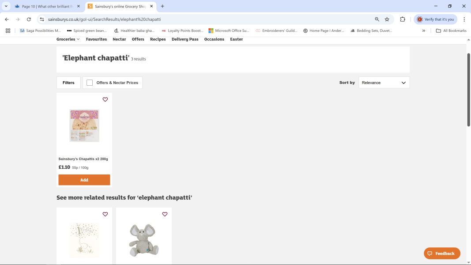
Task: Click heart icon on birthday card product
Action: [105, 214]
